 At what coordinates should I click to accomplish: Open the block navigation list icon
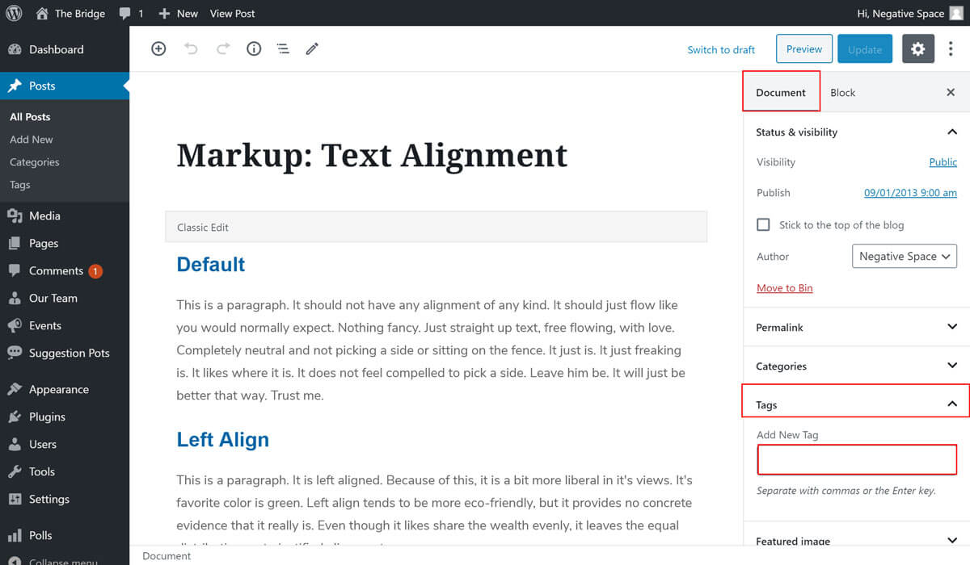point(283,49)
